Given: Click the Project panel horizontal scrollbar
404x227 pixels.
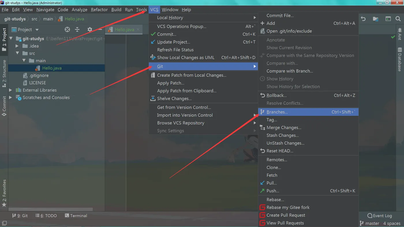Looking at the screenshot, I should click(50, 209).
